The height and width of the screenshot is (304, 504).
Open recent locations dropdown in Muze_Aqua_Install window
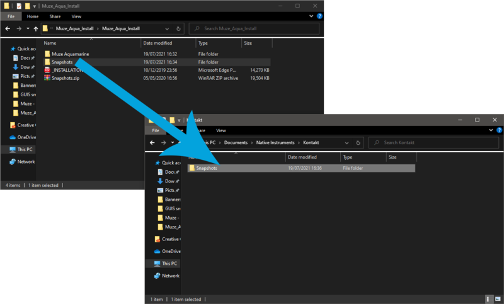28,28
